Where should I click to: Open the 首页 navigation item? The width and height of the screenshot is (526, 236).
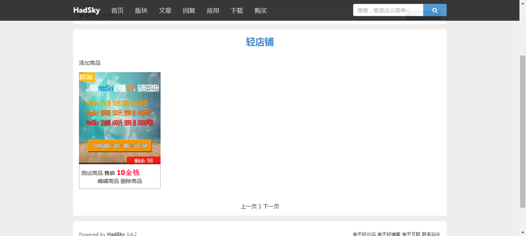pyautogui.click(x=117, y=10)
